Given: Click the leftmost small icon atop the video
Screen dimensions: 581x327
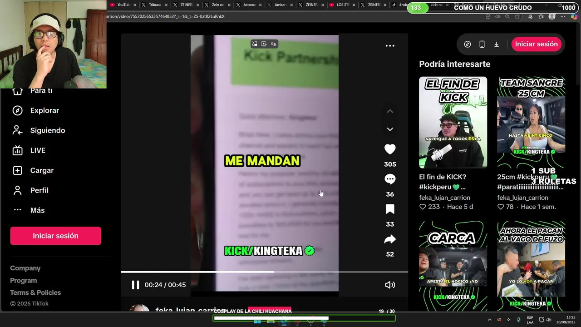Looking at the screenshot, I should point(255,44).
